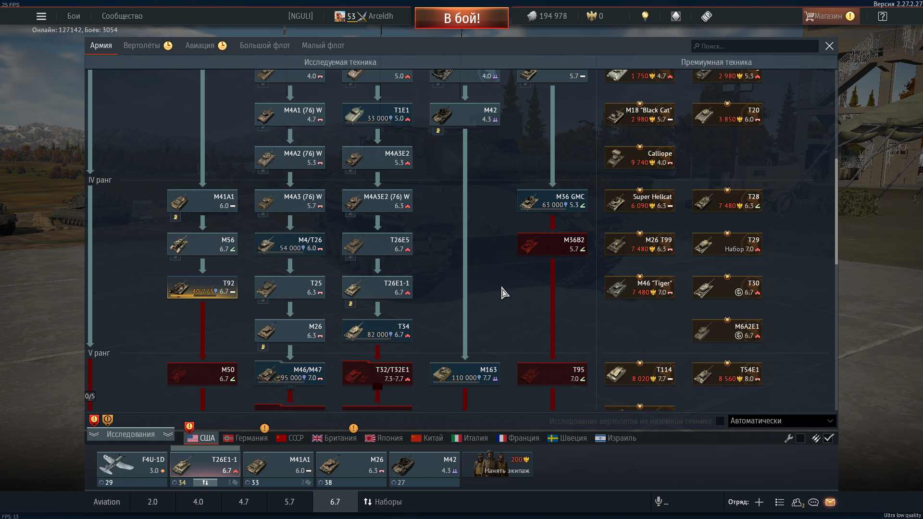Image resolution: width=923 pixels, height=519 pixels.
Task: Select the Япония nation tab
Action: (384, 438)
